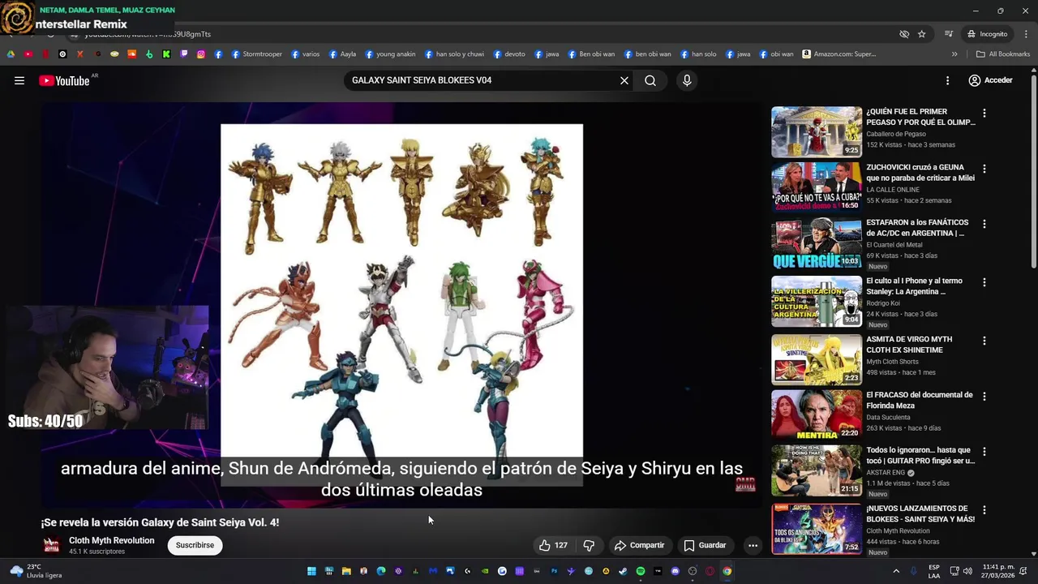Image resolution: width=1038 pixels, height=584 pixels.
Task: Click the tracking protection eye icon
Action: click(x=904, y=34)
